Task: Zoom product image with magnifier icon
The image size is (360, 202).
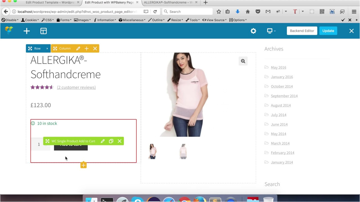Action: pos(243,61)
